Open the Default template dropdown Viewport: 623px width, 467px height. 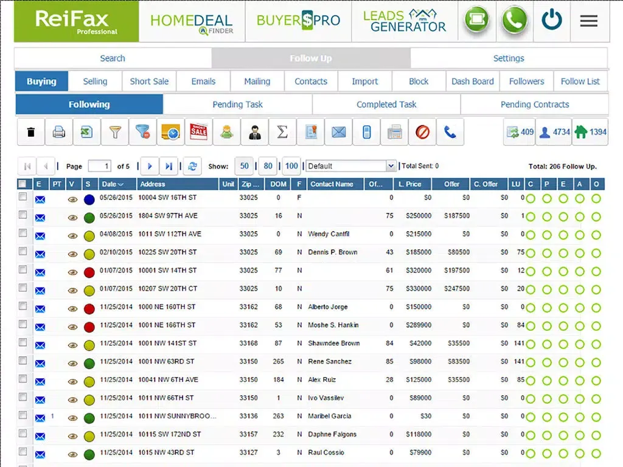[x=350, y=166]
